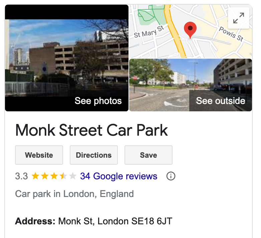Click the green park area on map
261x238 pixels.
(151, 15)
